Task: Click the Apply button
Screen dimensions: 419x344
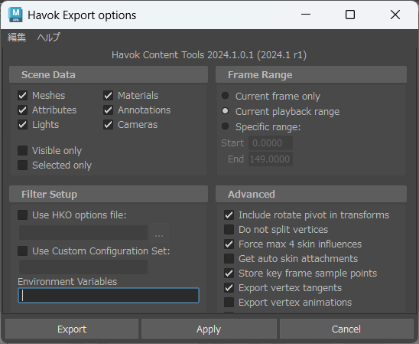Action: click(x=209, y=329)
